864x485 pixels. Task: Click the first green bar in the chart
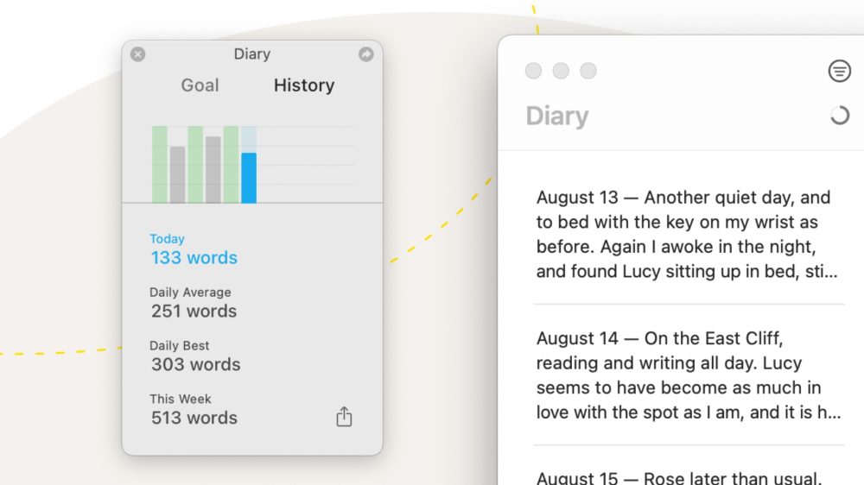coord(160,164)
